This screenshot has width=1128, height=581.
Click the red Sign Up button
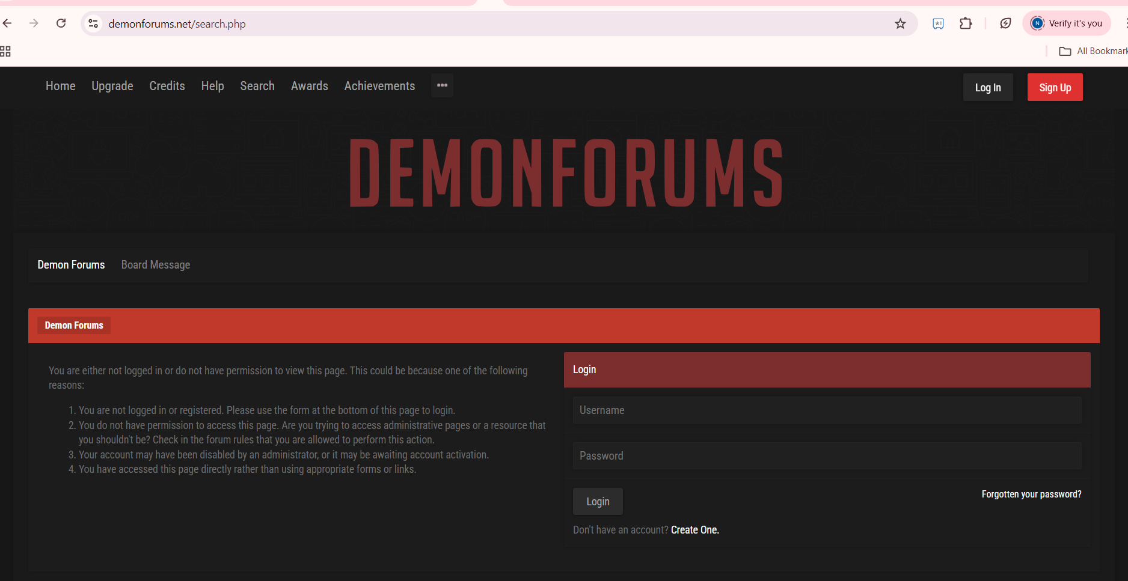click(1055, 87)
